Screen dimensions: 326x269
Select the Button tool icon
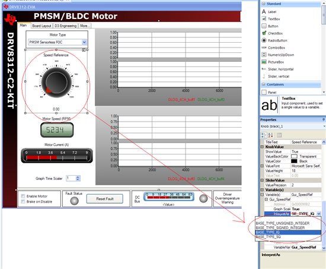point(264,26)
